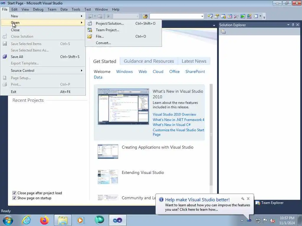Click the Start Page green arrow toolbar icon
302x226 pixels.
pos(243,16)
